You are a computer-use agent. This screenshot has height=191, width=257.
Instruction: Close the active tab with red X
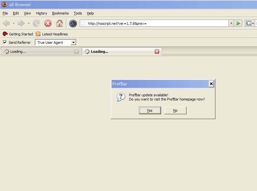[157, 52]
